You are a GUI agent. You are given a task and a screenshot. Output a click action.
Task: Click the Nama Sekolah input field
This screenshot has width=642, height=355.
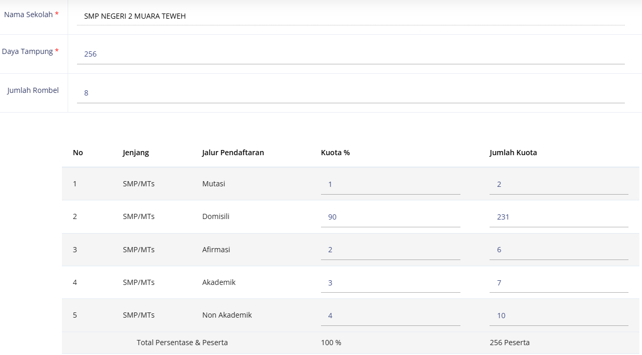tap(350, 16)
